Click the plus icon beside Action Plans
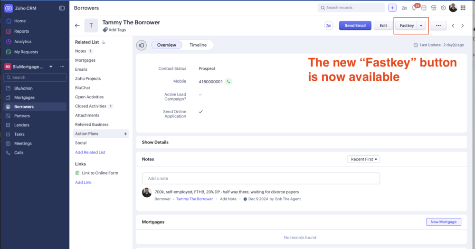Screen dimensions: 475x249 tap(125, 134)
